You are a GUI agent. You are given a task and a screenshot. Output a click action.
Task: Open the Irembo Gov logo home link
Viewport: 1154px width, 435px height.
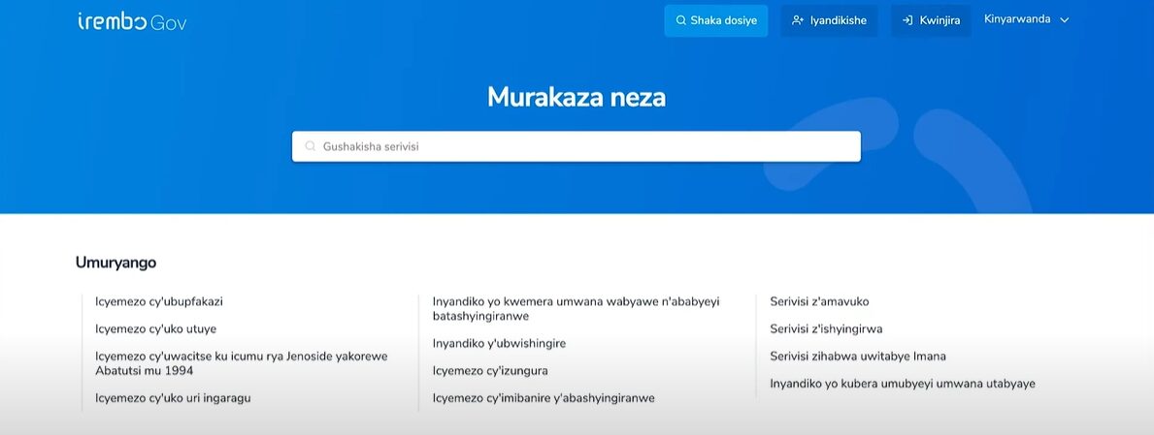132,21
